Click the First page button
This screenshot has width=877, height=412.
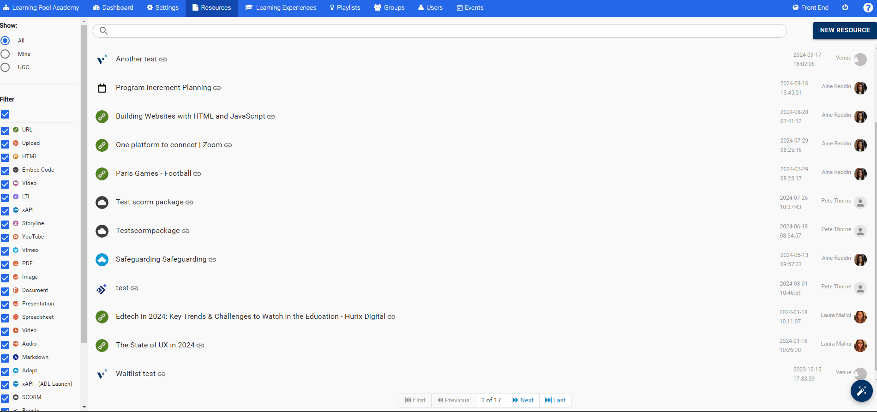[415, 400]
